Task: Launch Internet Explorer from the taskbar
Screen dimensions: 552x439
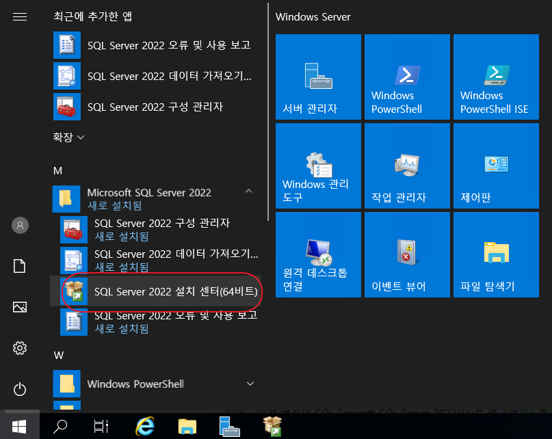Action: click(x=145, y=426)
